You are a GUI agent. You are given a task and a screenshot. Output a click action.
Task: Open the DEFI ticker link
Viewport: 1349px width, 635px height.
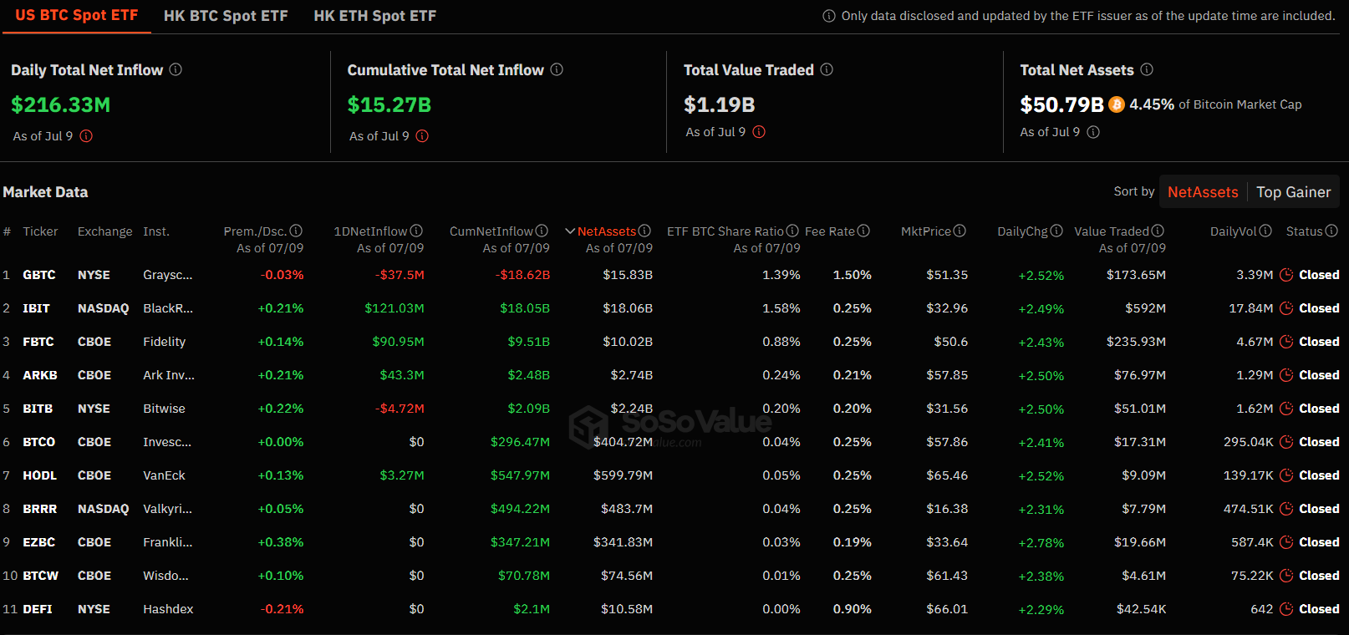(x=38, y=609)
